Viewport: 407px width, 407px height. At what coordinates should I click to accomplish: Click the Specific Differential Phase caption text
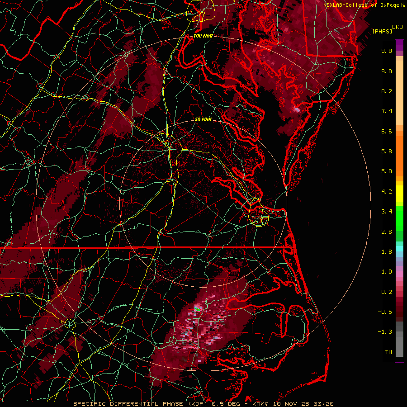[203, 404]
